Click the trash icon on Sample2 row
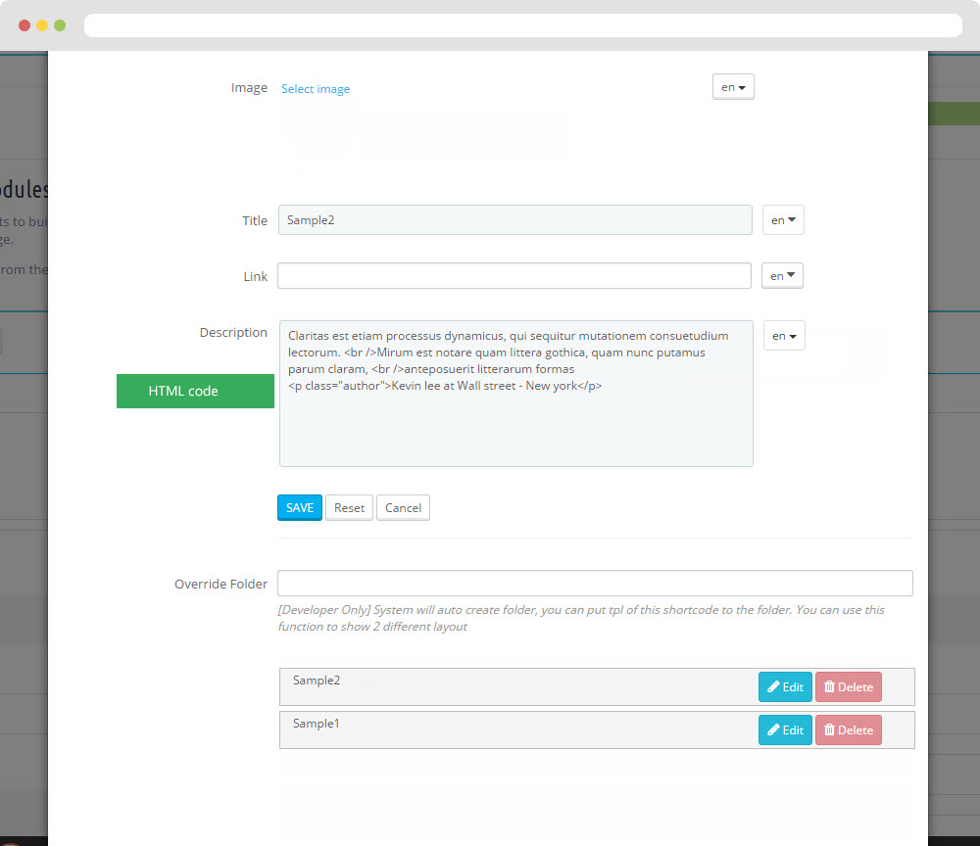980x846 pixels. click(829, 687)
